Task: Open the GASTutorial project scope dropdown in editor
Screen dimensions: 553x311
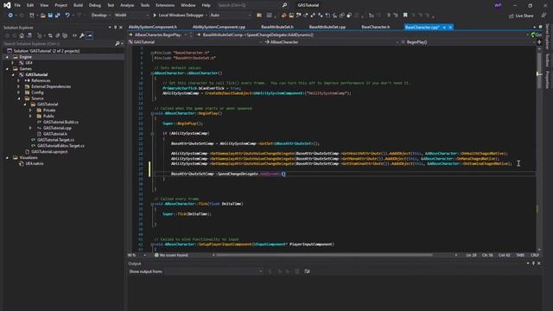Action: 196,42
